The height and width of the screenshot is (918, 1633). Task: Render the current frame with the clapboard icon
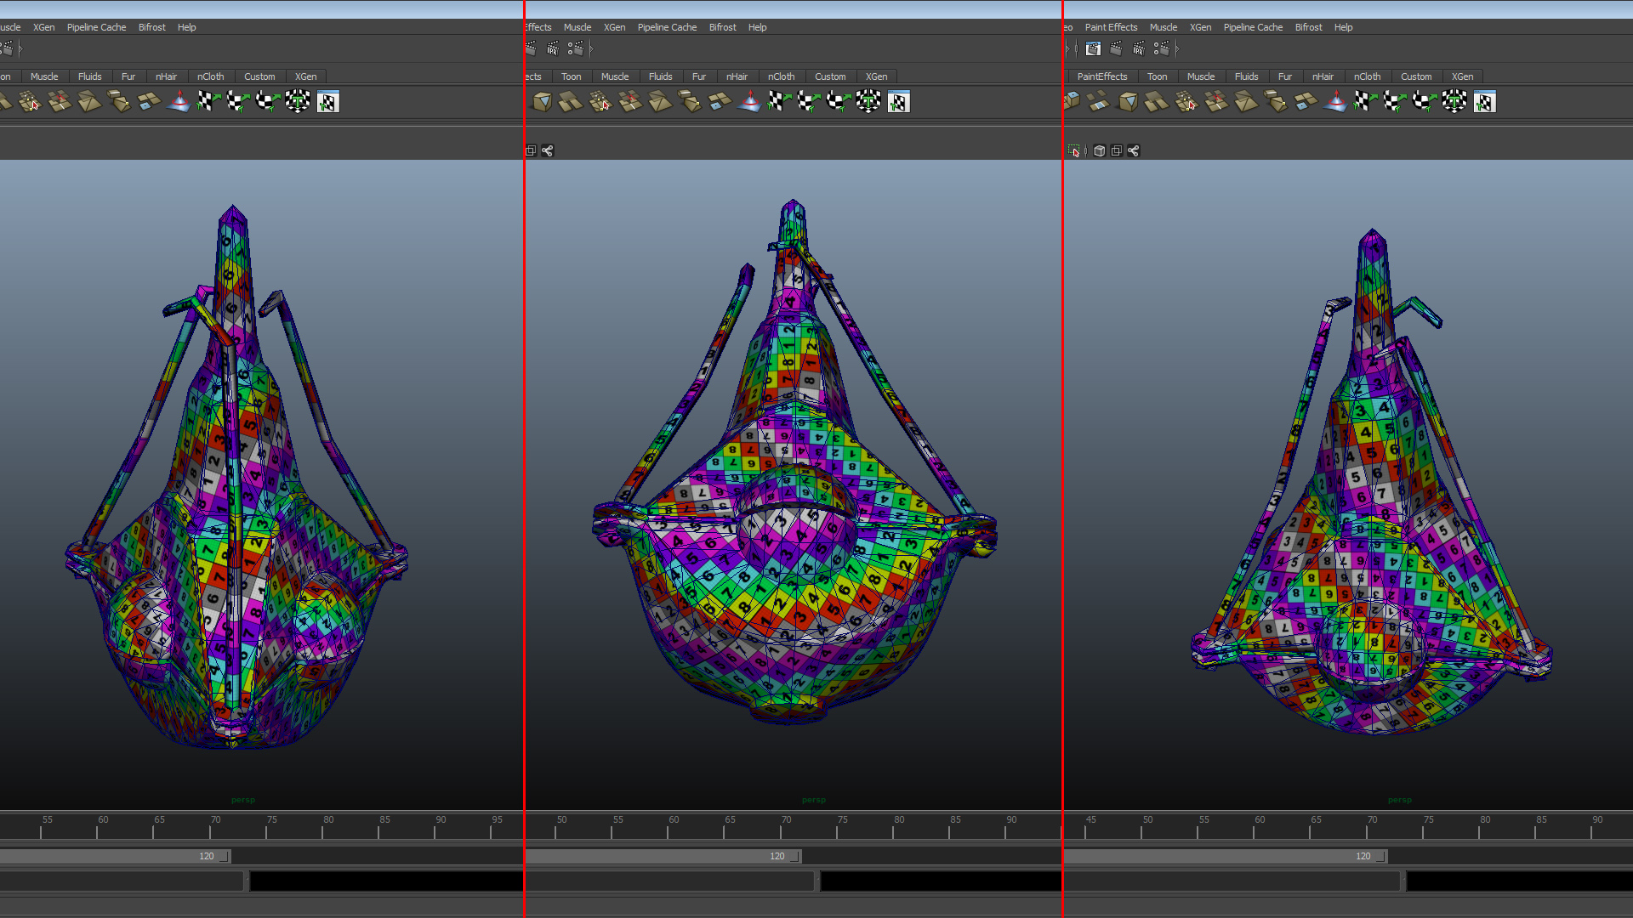coord(1115,48)
